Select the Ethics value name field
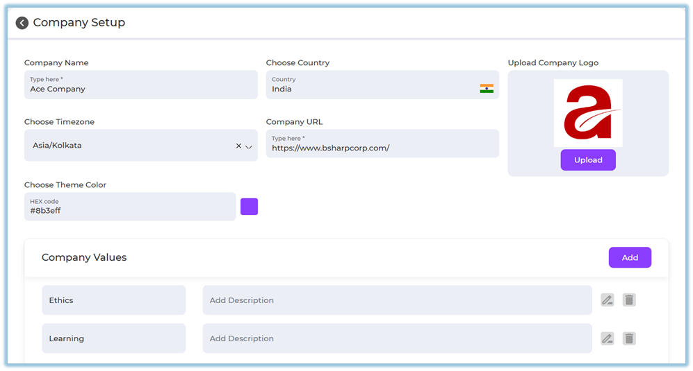This screenshot has height=371, width=693. pyautogui.click(x=113, y=300)
